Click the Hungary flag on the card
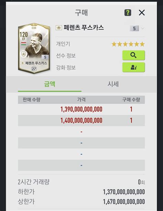 [x=23, y=44]
